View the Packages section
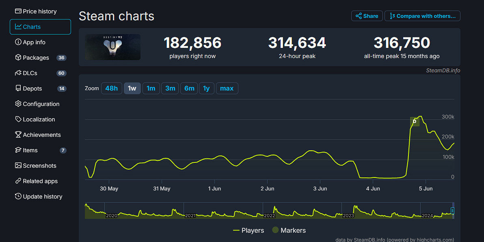The width and height of the screenshot is (484, 242). (x=34, y=57)
